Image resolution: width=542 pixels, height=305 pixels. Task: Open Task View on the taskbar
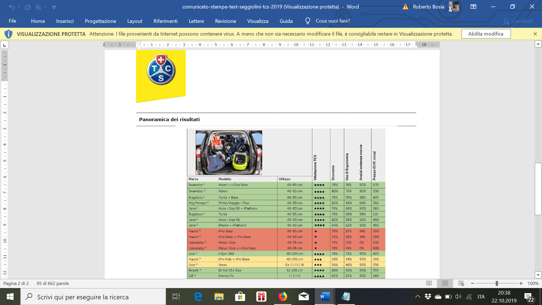pyautogui.click(x=176, y=297)
